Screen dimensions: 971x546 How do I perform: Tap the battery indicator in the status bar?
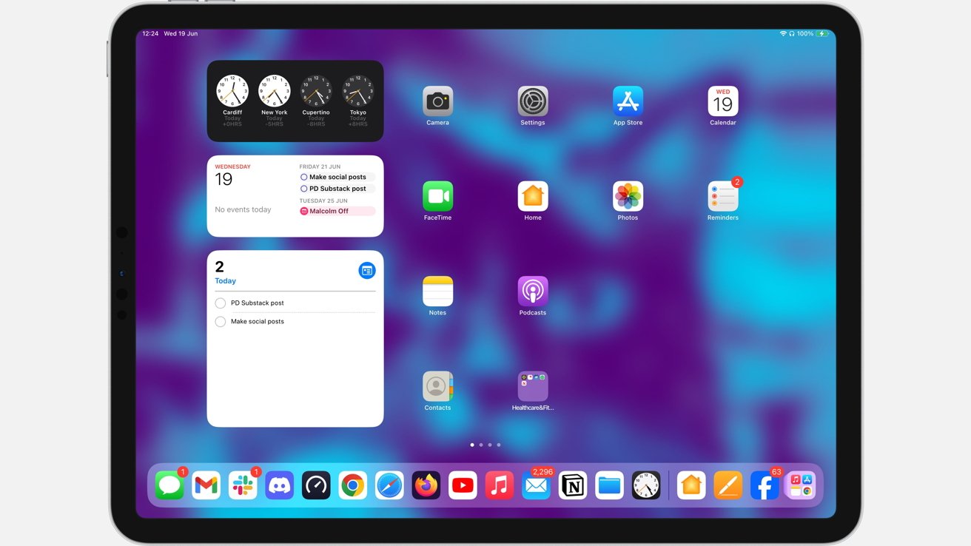(822, 34)
